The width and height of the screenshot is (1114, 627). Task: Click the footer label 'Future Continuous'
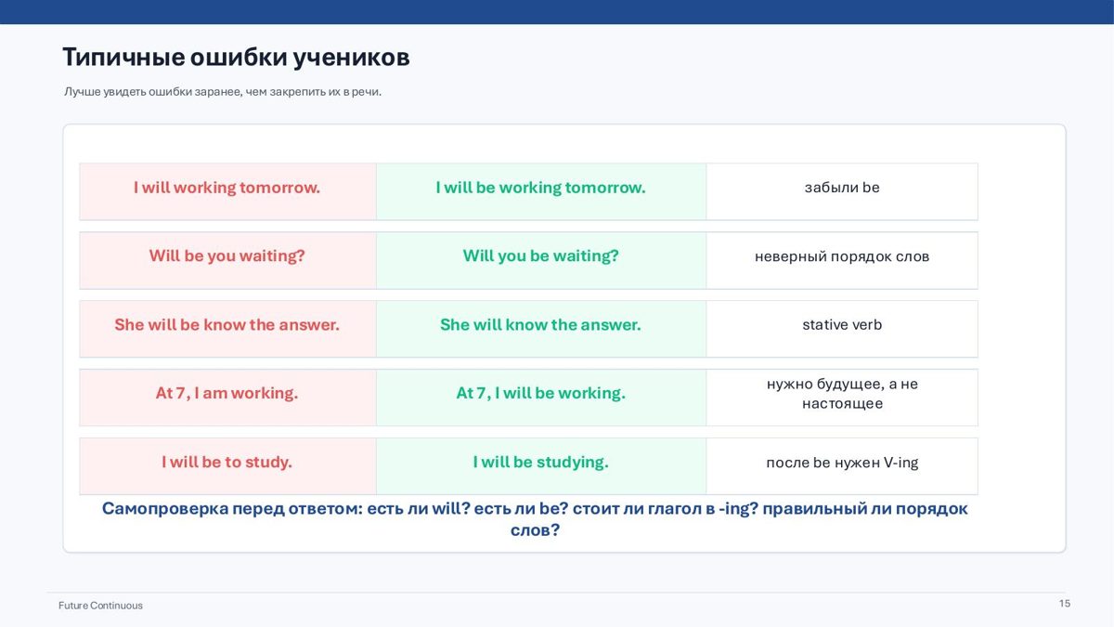click(100, 606)
